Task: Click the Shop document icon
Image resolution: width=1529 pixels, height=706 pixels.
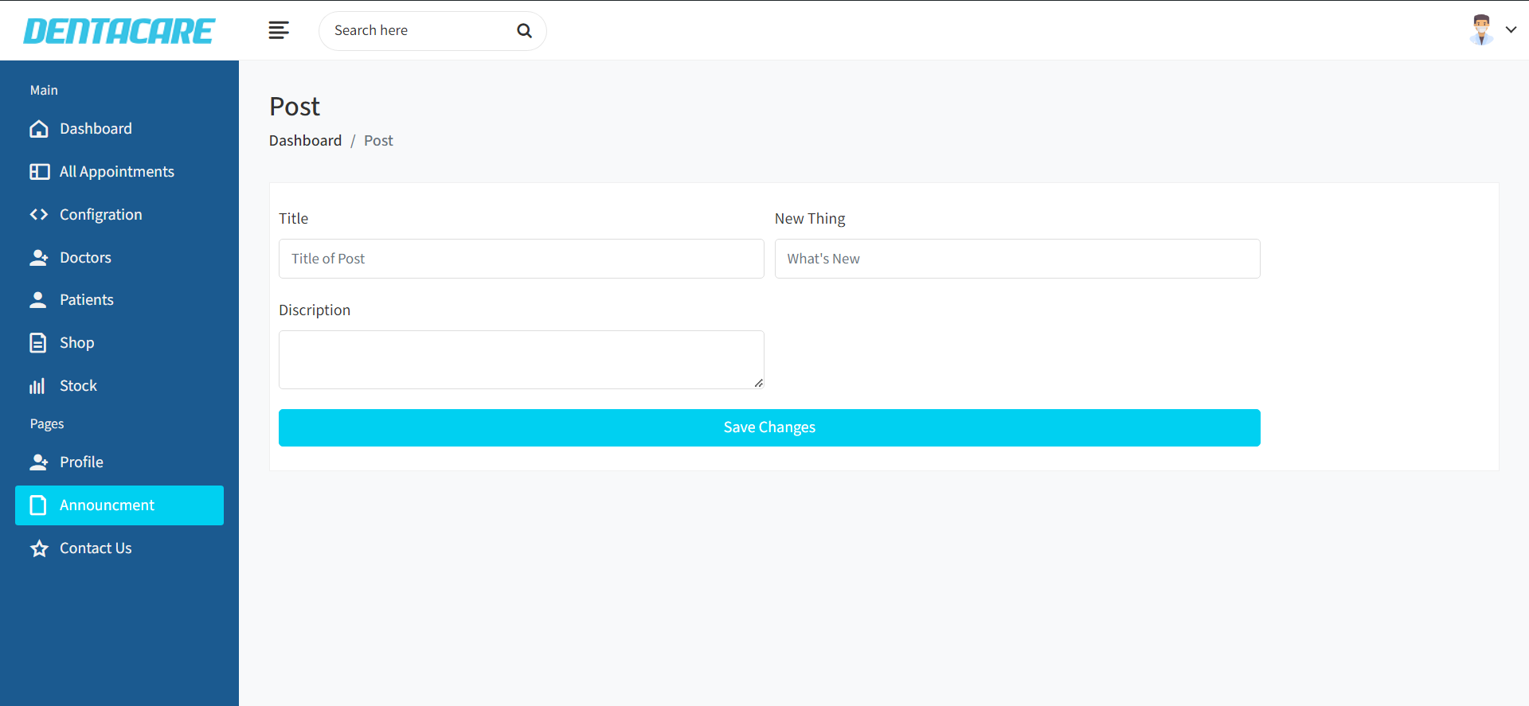Action: (x=38, y=343)
